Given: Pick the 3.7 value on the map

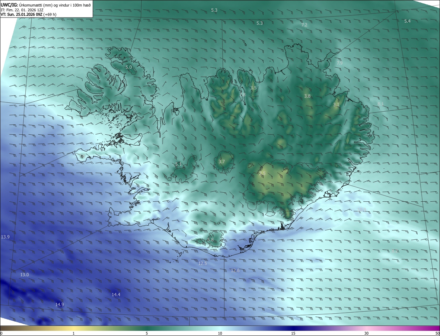Looking at the screenshot, I should [x=222, y=162].
